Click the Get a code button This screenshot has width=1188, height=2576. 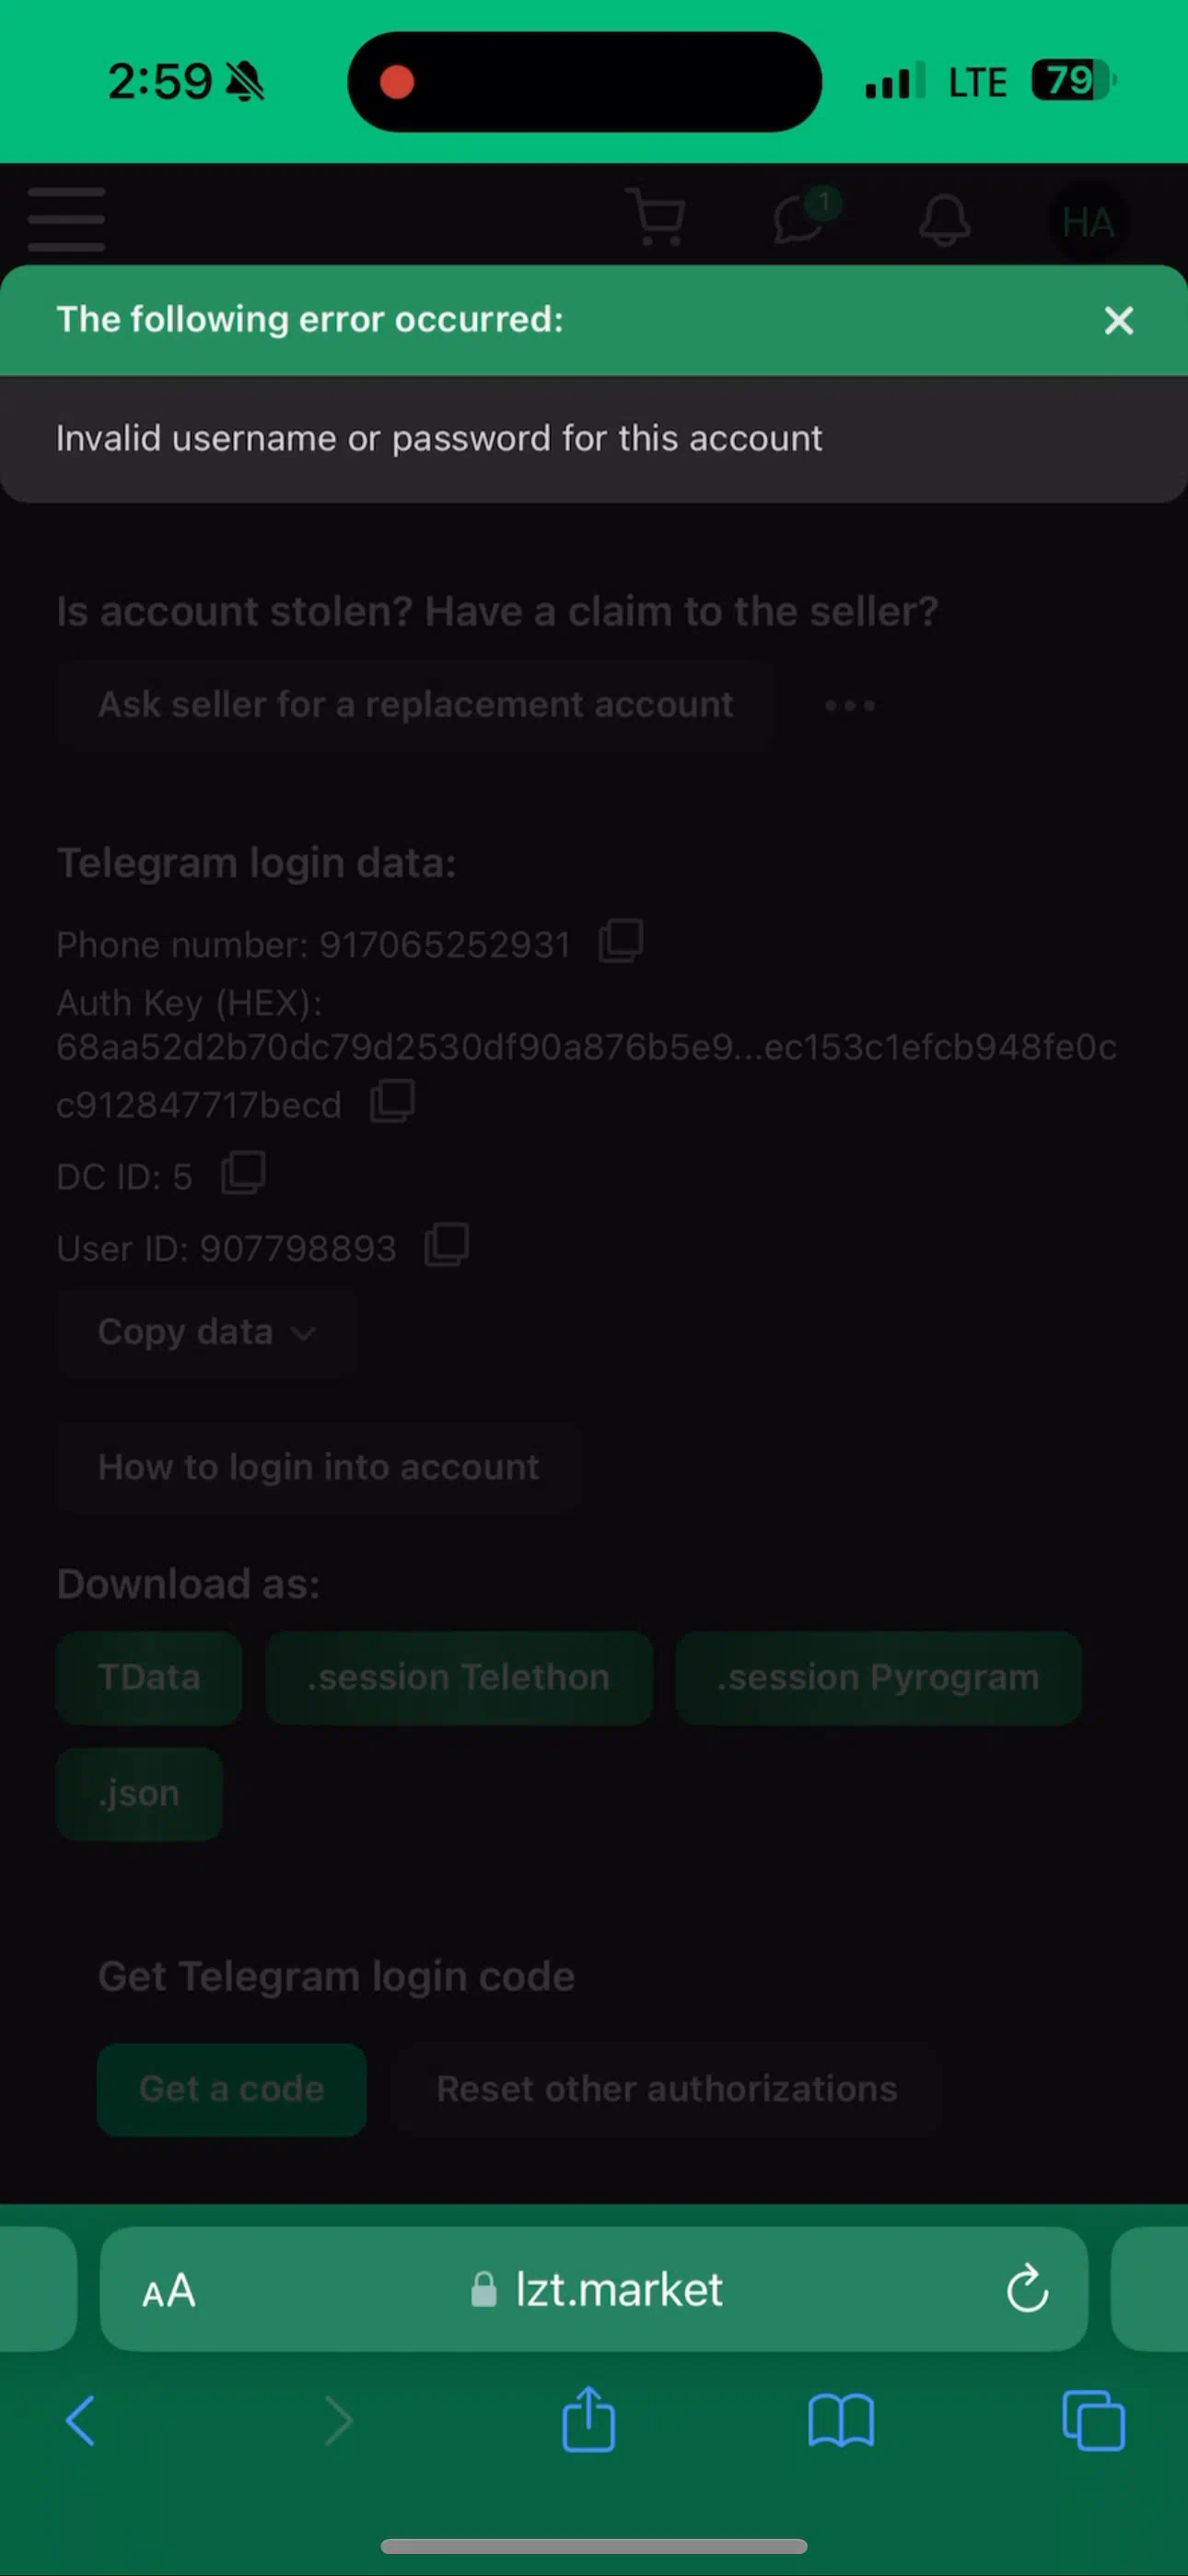click(232, 2089)
